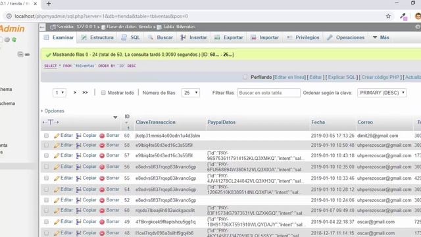421x237 pixels.
Task: Expand the Opciones link
Action: 53,111
